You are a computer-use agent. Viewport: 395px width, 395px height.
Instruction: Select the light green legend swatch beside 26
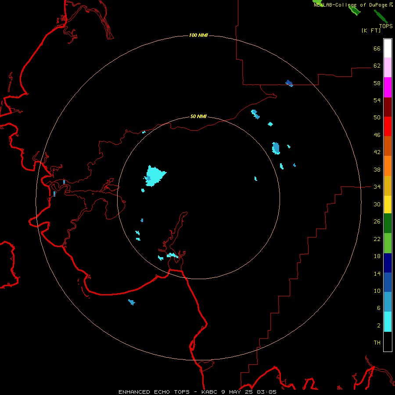388,243
